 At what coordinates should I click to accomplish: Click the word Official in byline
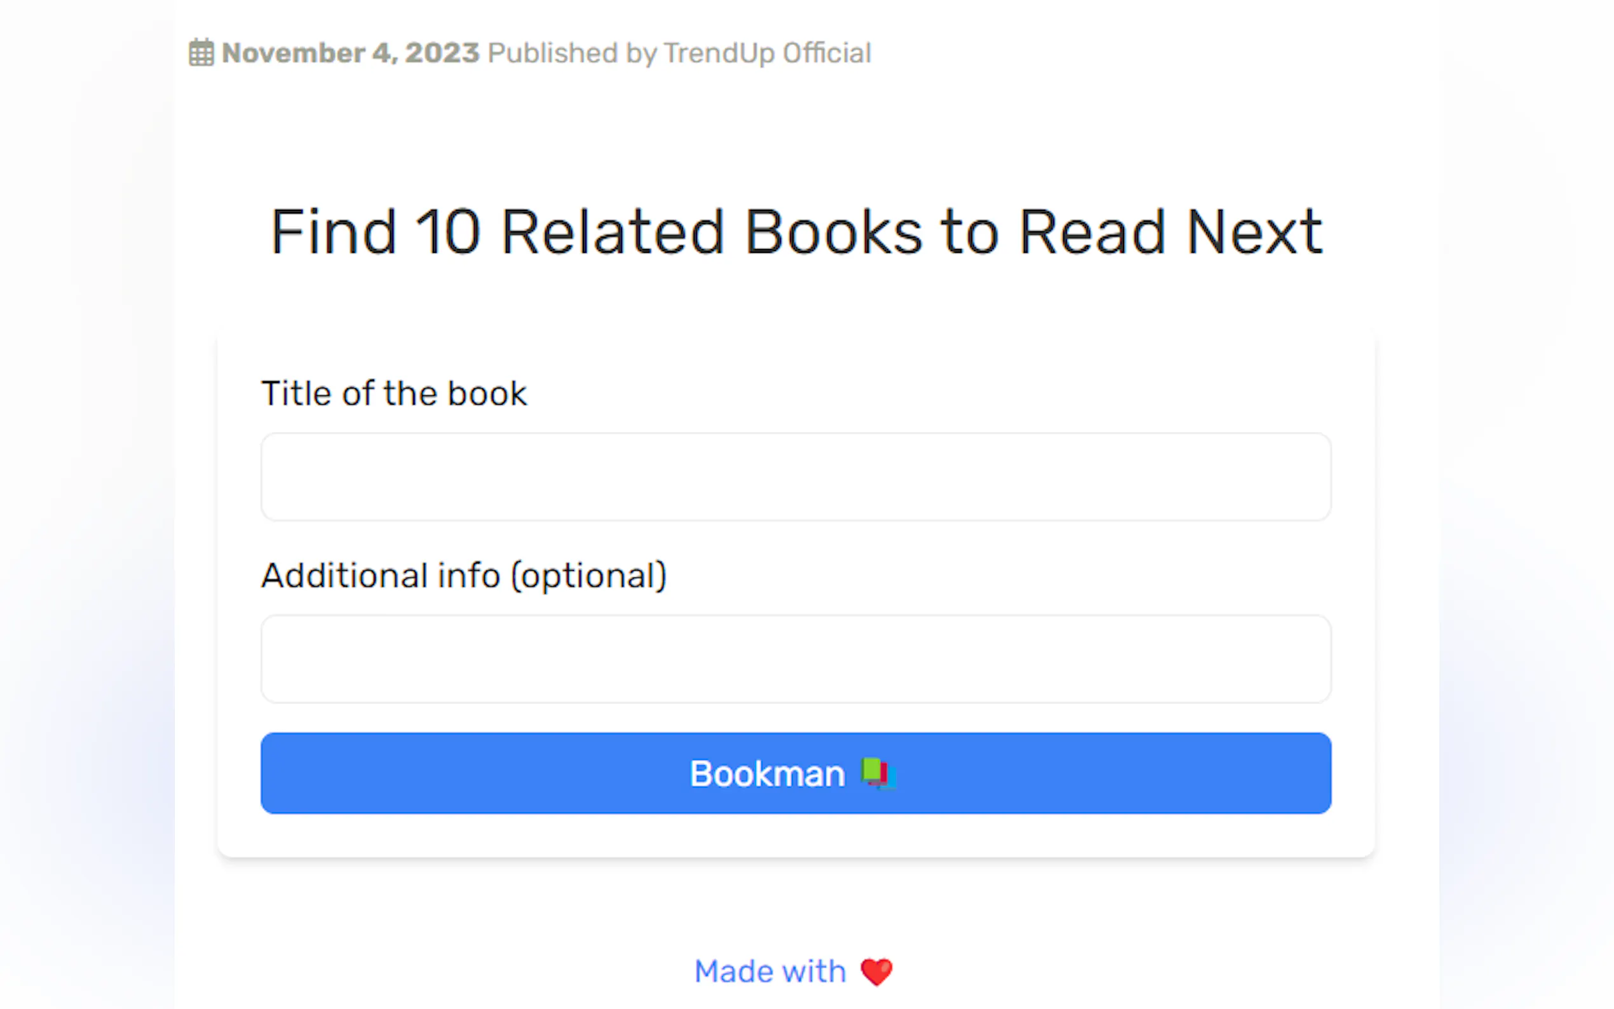click(826, 53)
